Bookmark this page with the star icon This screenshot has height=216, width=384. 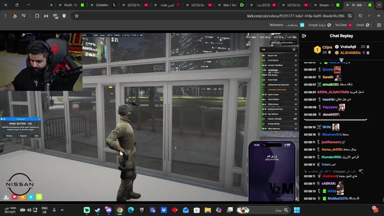76,16
